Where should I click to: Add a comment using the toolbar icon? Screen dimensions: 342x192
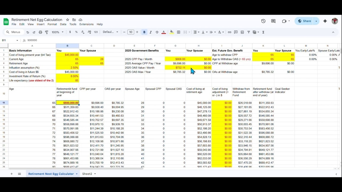coord(236,32)
